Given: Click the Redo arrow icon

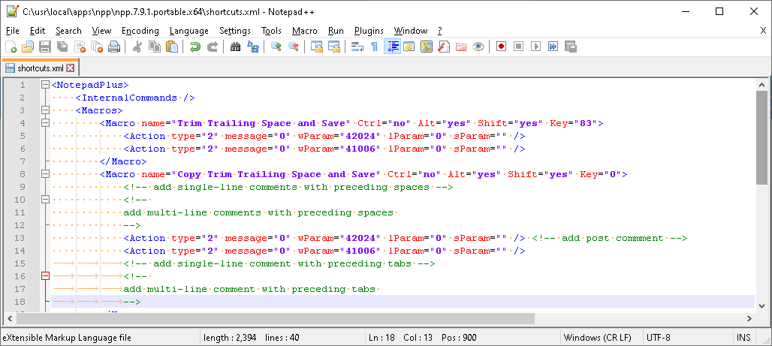Looking at the screenshot, I should pos(213,47).
